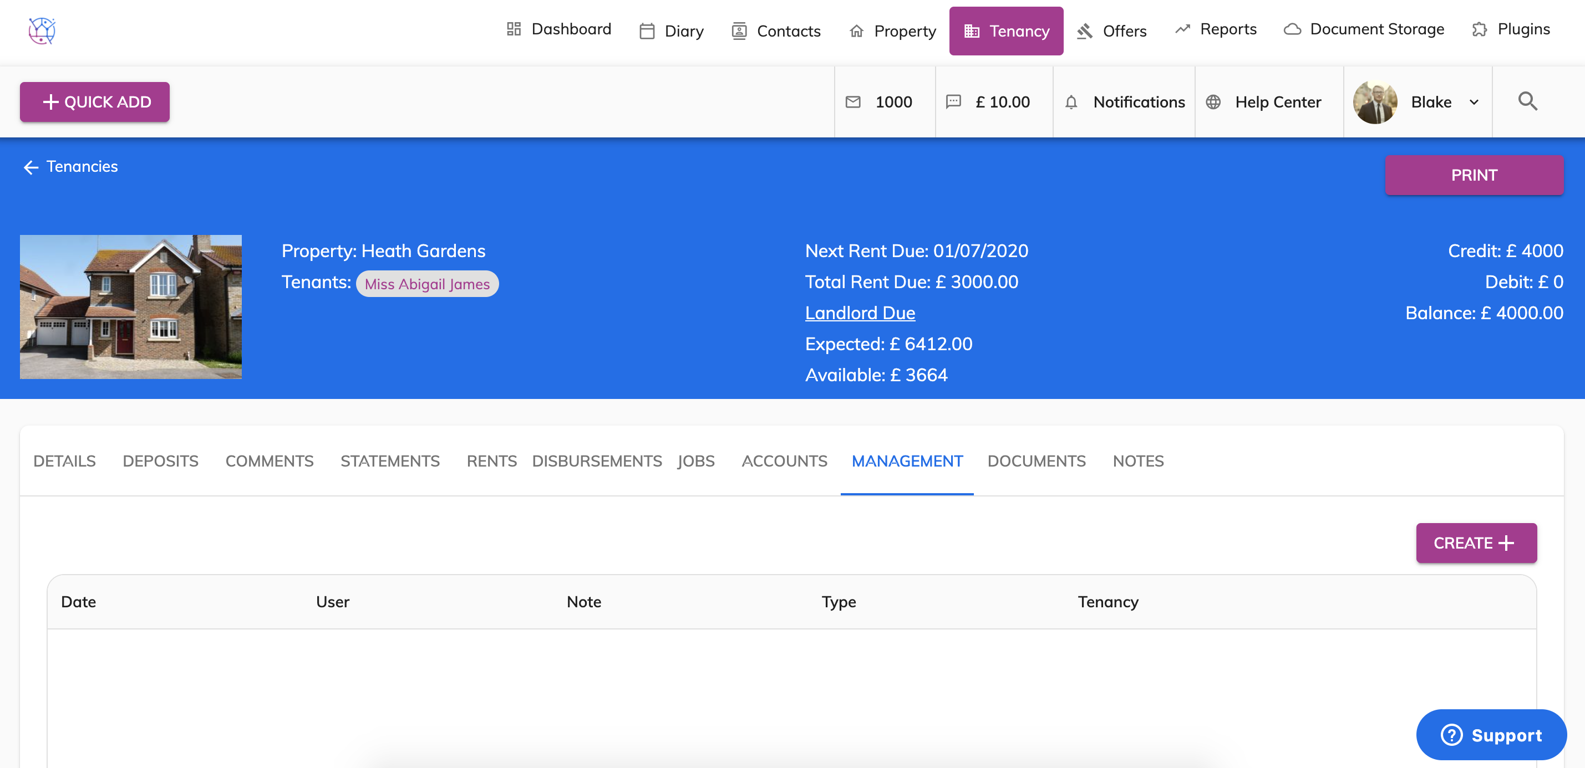Click Blake's profile avatar

click(x=1375, y=102)
